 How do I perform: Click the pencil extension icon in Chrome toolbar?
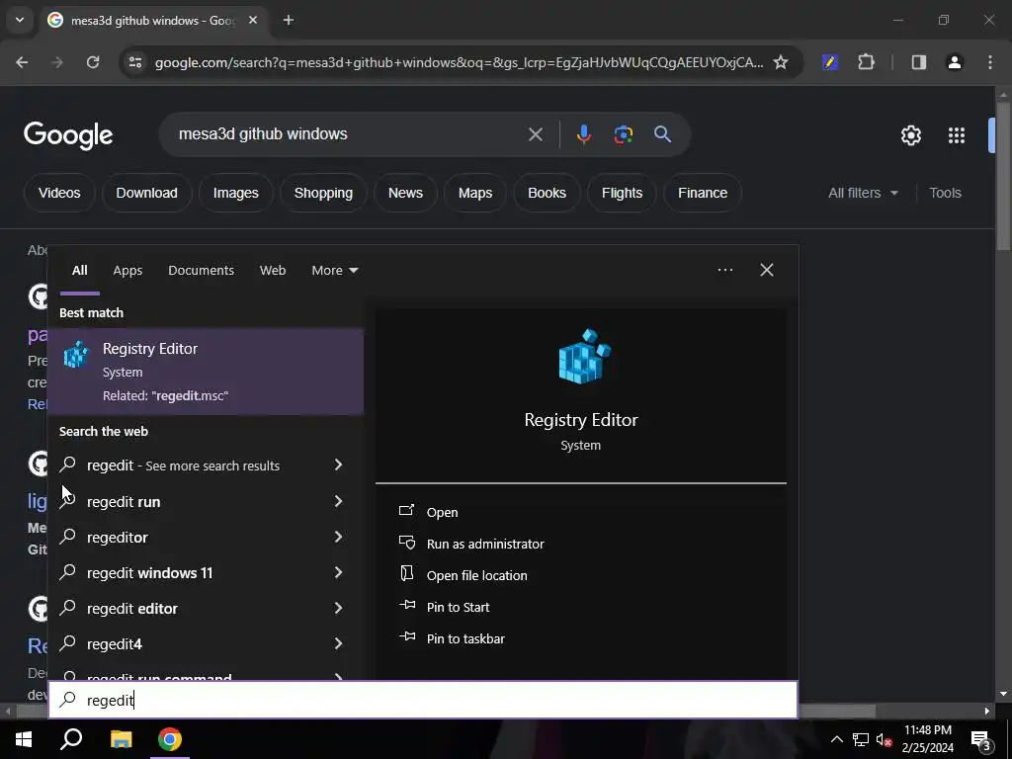point(830,62)
